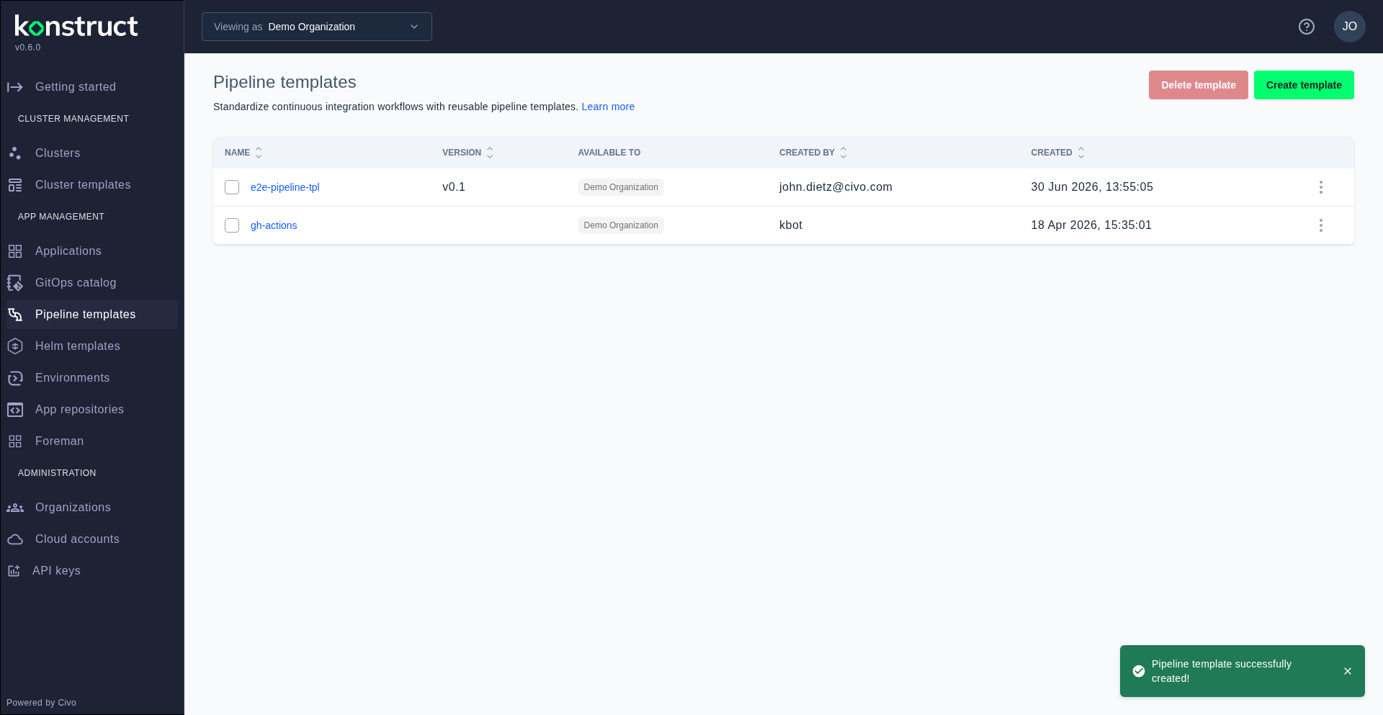Click the 18 Apr 2026, 15:35:01 date
This screenshot has width=1383, height=715.
1091,225
